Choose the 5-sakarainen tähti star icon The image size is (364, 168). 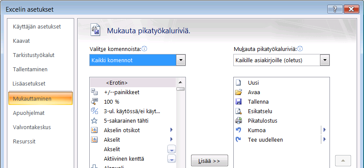[94, 120]
